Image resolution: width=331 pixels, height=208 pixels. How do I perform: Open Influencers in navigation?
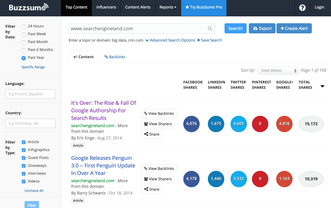point(106,7)
